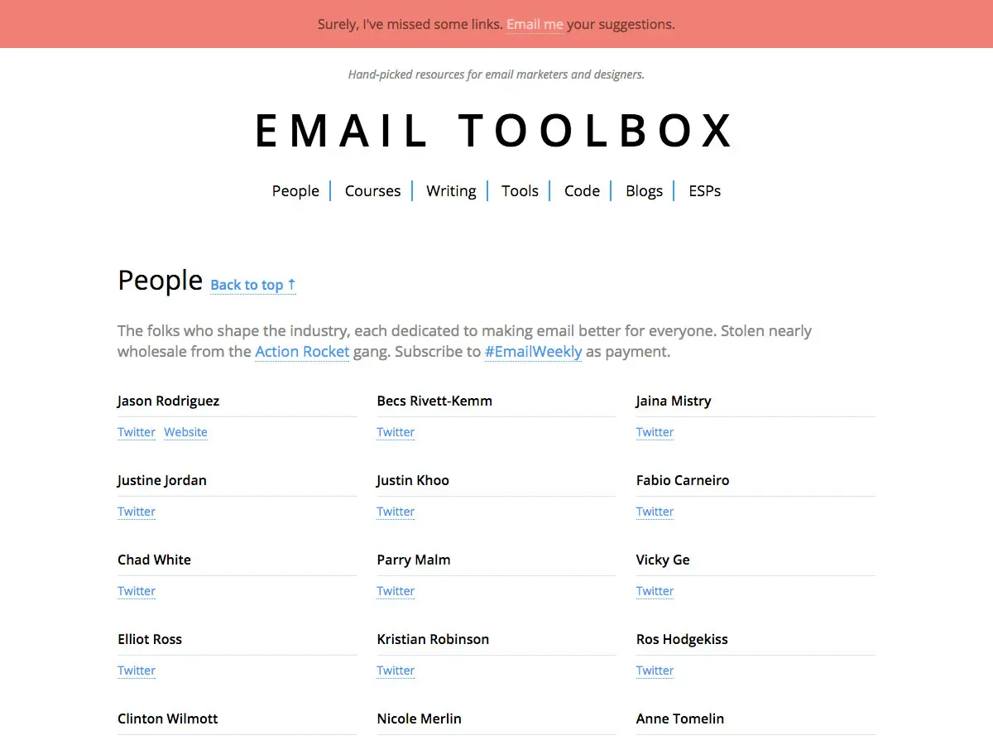Click Justine Jordan's Twitter link
Screen dimensions: 993x745
point(136,511)
